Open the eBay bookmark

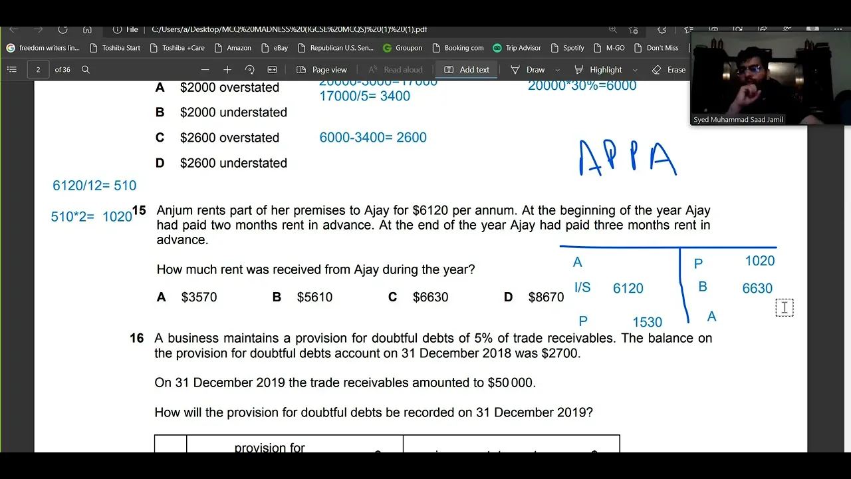click(x=275, y=48)
